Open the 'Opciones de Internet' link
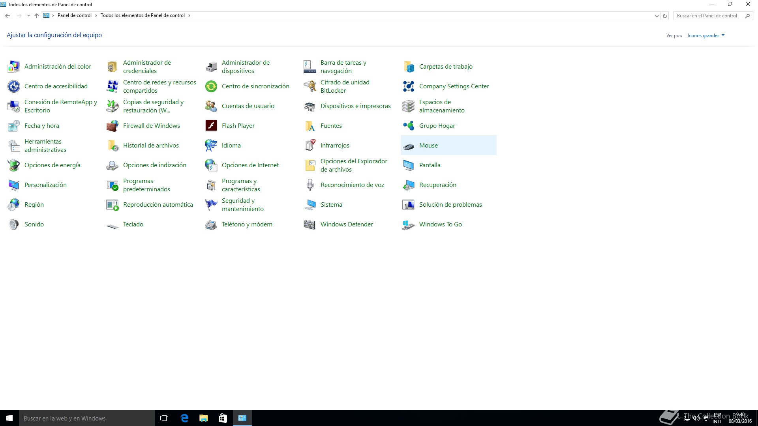Viewport: 758px width, 426px height. tap(250, 165)
